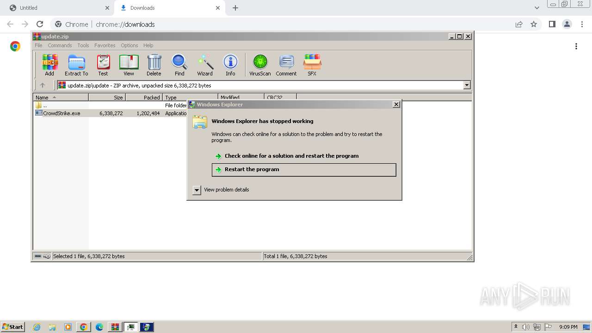Go up one folder level arrow

(43, 85)
